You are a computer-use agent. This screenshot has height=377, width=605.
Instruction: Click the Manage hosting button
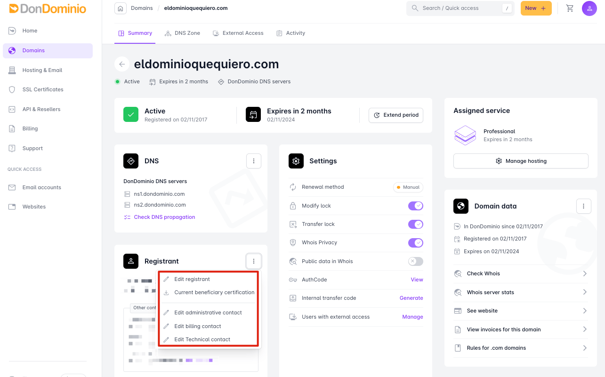coord(521,161)
